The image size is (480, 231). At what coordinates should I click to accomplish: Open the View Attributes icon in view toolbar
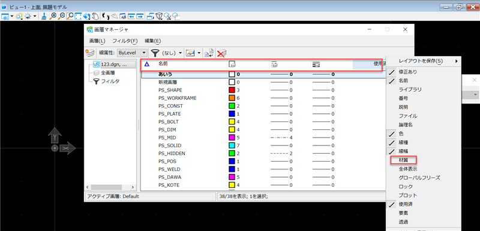pos(5,16)
